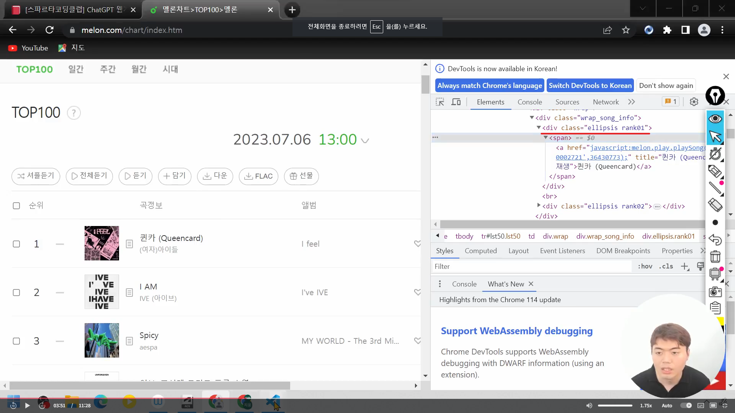Check the box for rank 2 song
This screenshot has height=413, width=735.
16,293
